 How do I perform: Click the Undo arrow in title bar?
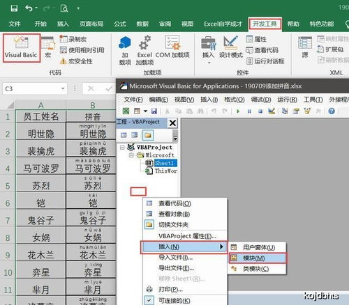click(29, 8)
